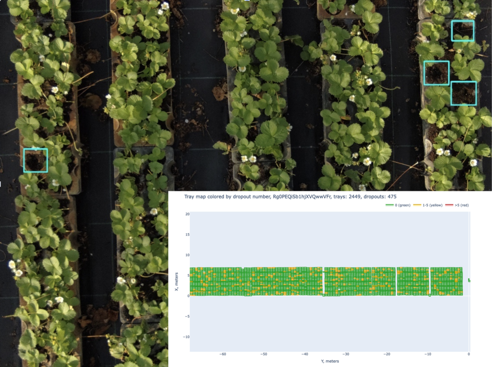Click the isolated green tray marker near Y=0
Viewport: 492px width, 367px height.
469,280
